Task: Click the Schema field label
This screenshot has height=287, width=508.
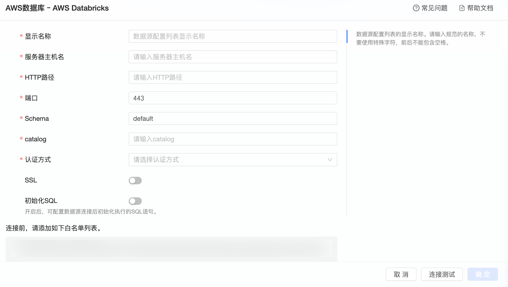Action: [x=37, y=119]
